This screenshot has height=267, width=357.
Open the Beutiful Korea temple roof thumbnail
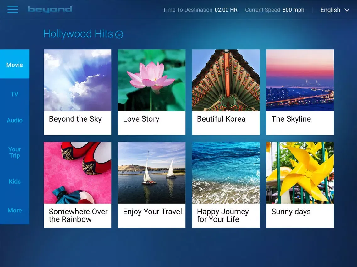(x=226, y=80)
